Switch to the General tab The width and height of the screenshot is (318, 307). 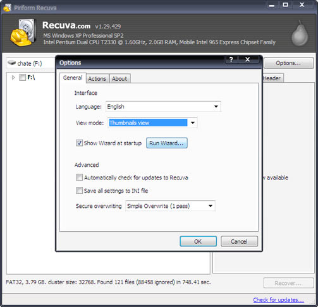(x=73, y=78)
